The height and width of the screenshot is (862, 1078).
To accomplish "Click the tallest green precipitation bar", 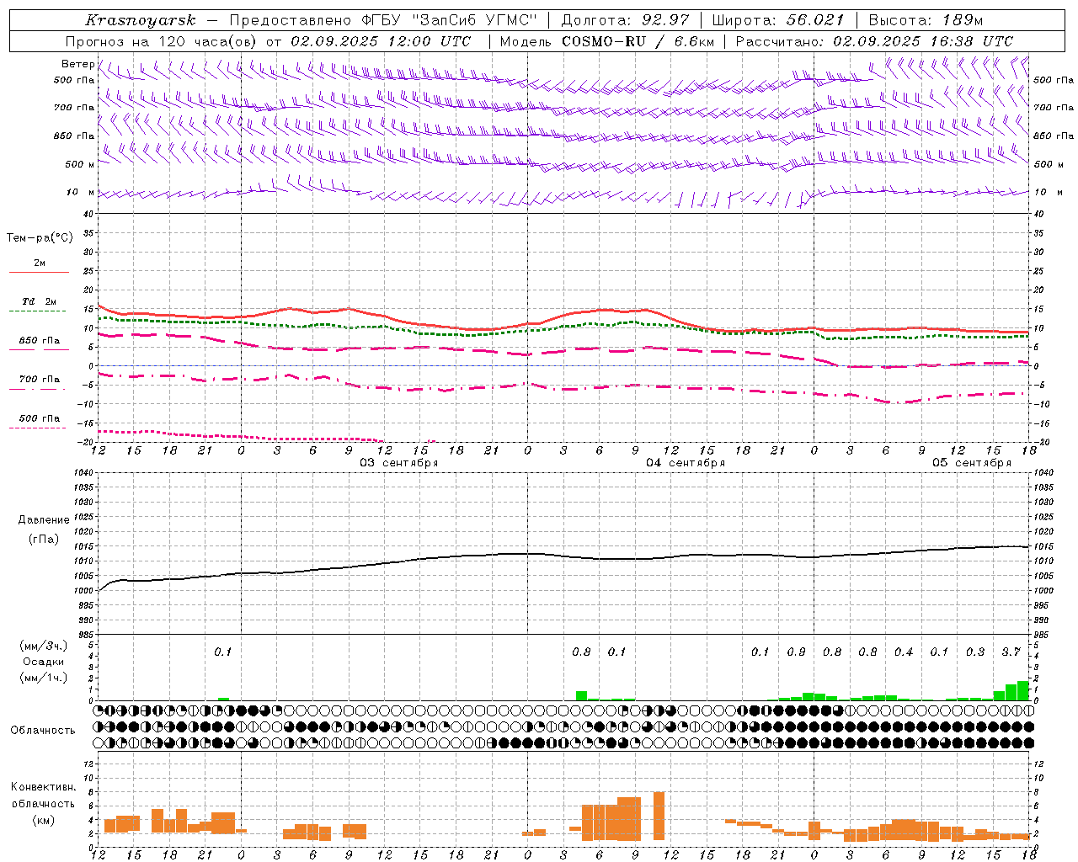I will (x=1022, y=690).
